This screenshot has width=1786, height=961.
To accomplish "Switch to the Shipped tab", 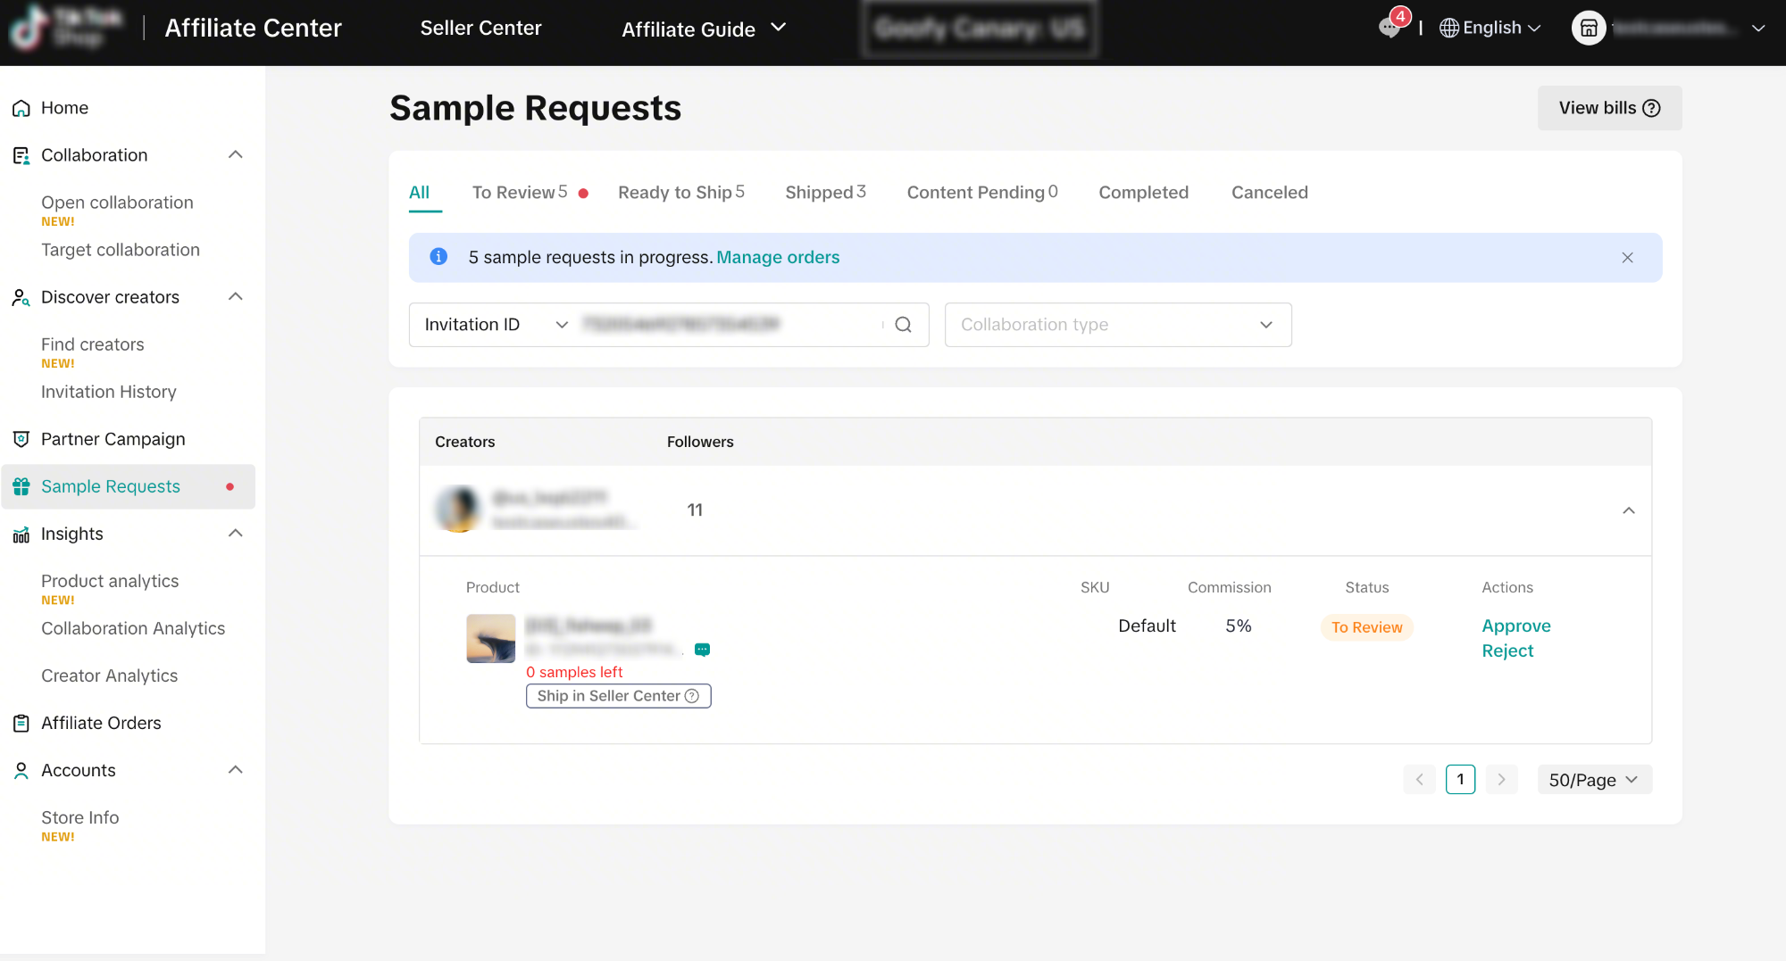I will (824, 193).
